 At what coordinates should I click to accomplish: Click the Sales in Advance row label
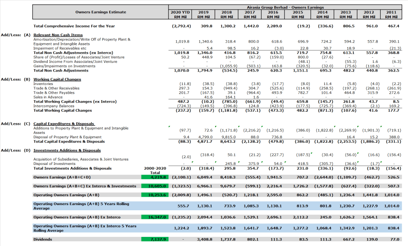tap(49, 97)
